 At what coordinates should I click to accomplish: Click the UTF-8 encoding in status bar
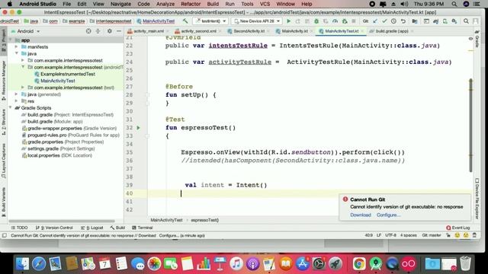point(390,235)
